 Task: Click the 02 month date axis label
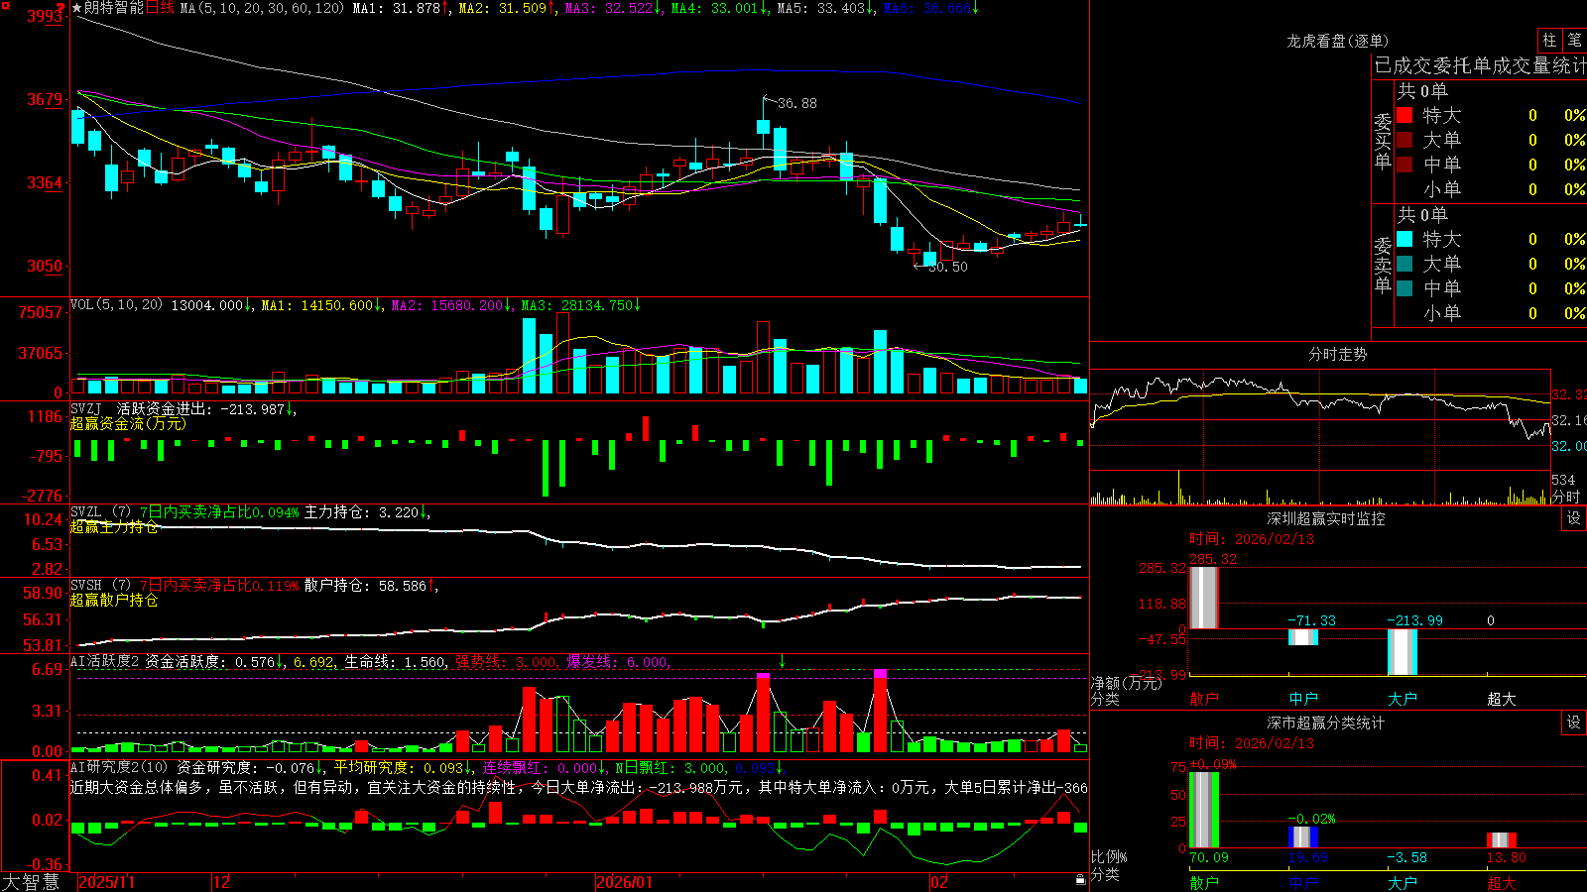[938, 882]
